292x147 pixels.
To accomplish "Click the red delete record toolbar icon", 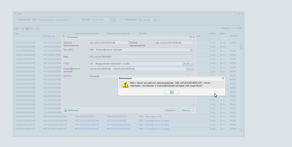I will coord(27,28).
